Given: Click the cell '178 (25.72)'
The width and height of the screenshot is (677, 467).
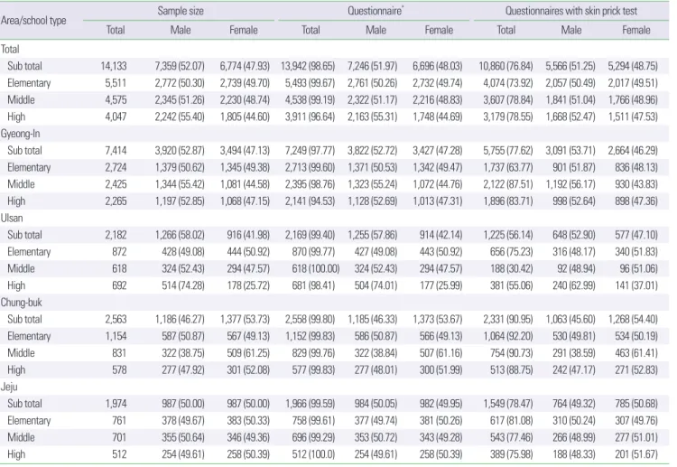Looking at the screenshot, I should [248, 285].
